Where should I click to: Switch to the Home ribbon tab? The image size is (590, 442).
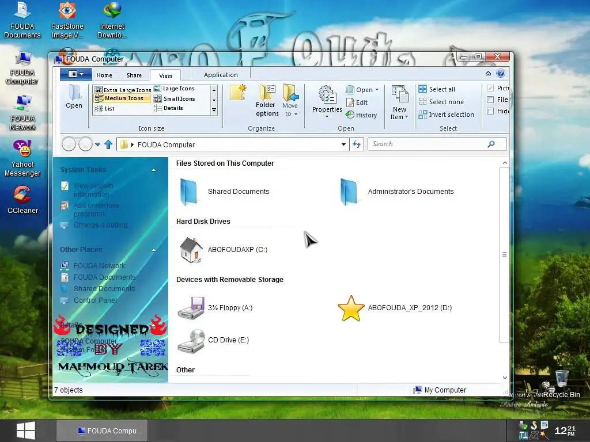tap(104, 75)
